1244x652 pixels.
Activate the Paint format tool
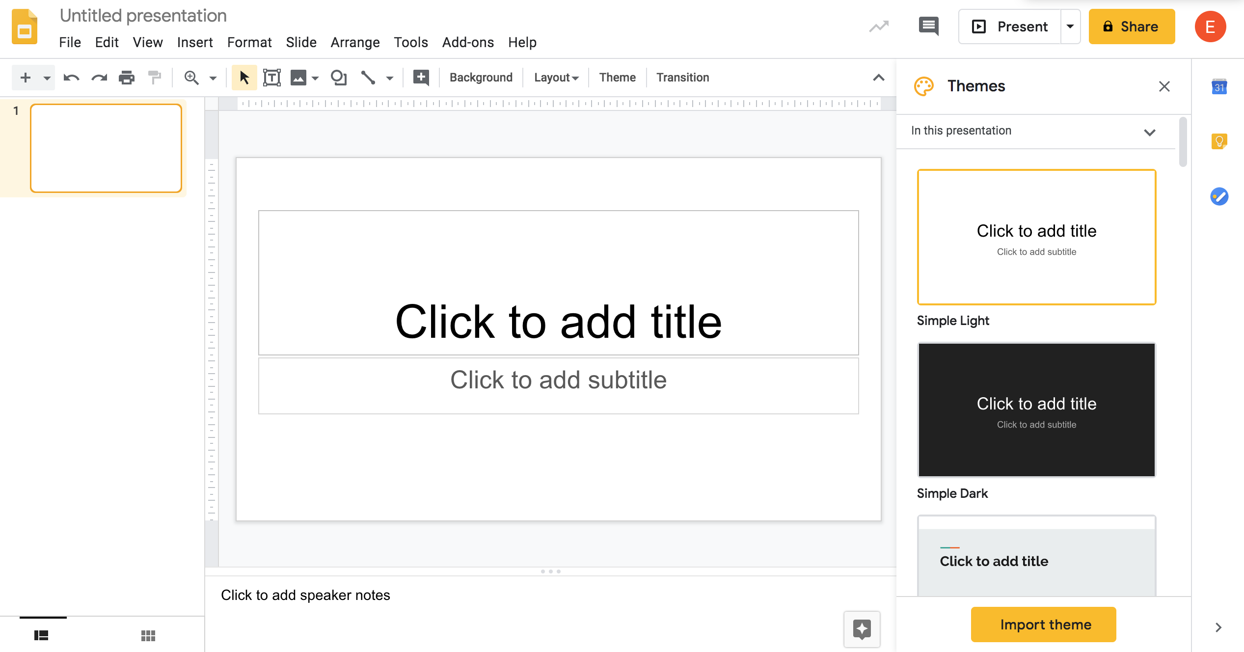154,77
